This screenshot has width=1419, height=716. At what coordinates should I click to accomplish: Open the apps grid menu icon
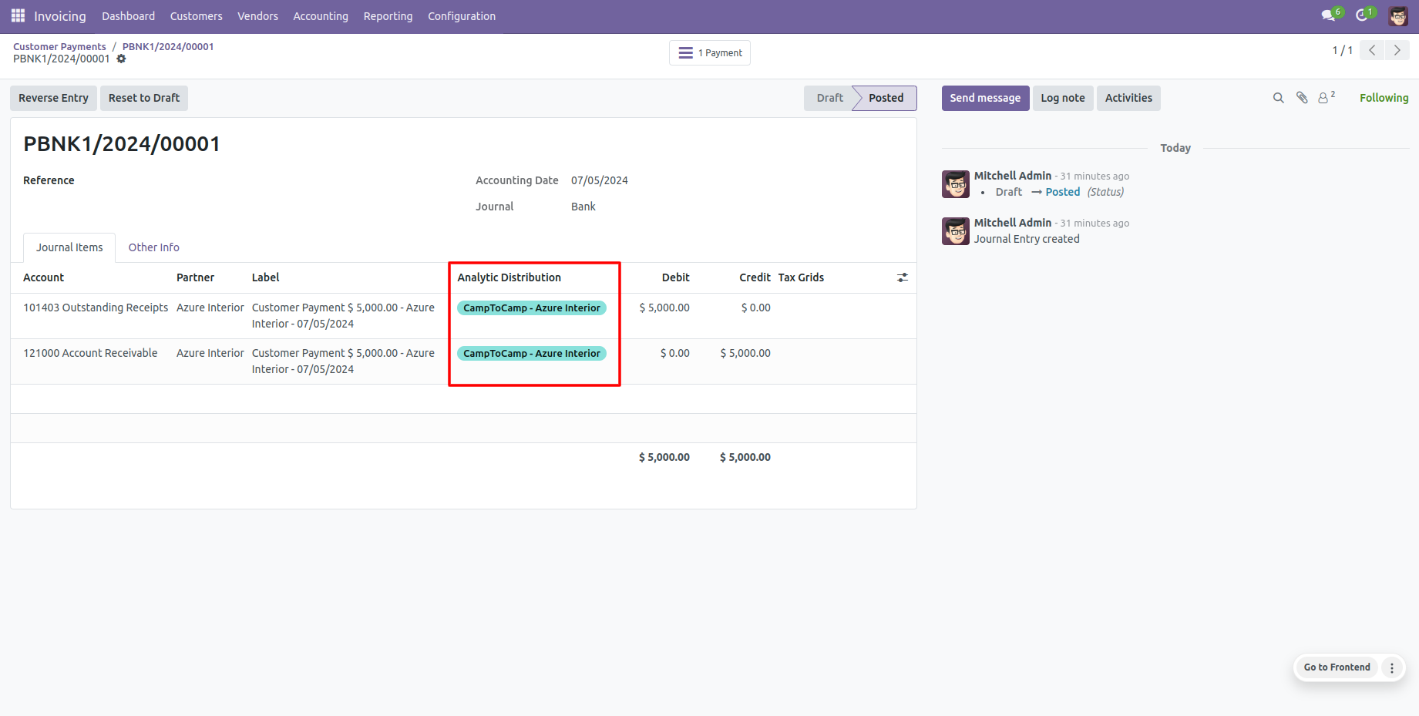tap(18, 15)
